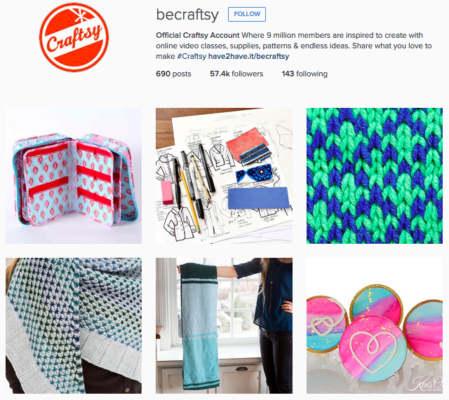Open the fabric zipper organizer case photo
The height and width of the screenshot is (400, 449).
74,176
